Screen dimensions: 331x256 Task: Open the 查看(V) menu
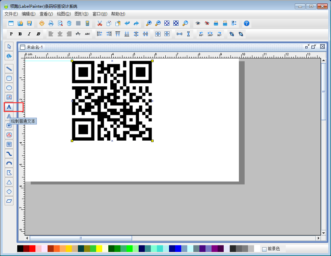coord(46,14)
